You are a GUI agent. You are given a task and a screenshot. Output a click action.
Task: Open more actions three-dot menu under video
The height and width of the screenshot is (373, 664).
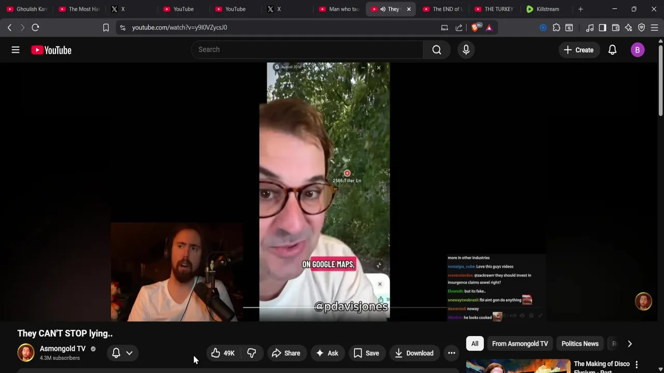coord(451,353)
